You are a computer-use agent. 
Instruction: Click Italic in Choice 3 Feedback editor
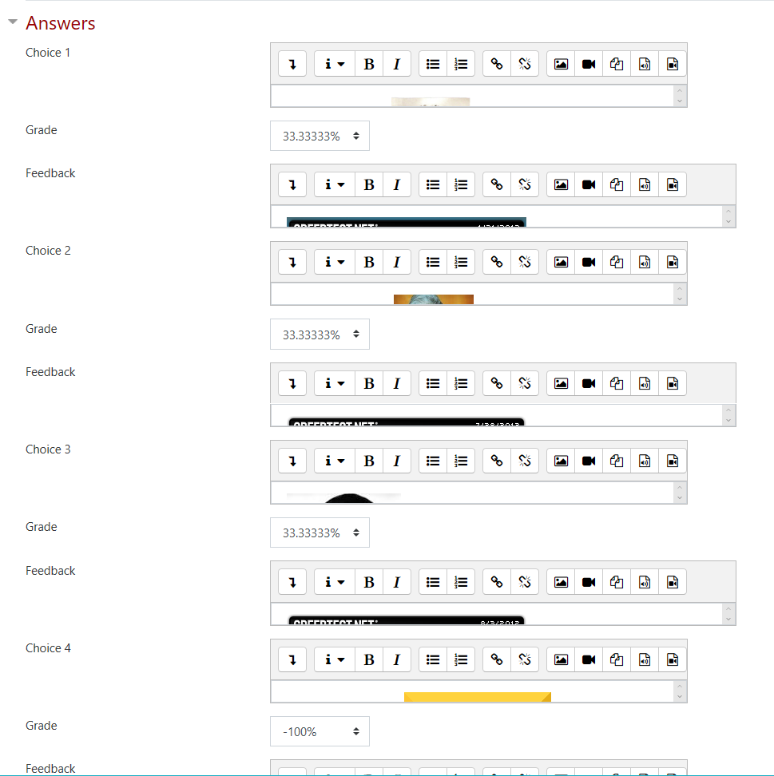(397, 582)
